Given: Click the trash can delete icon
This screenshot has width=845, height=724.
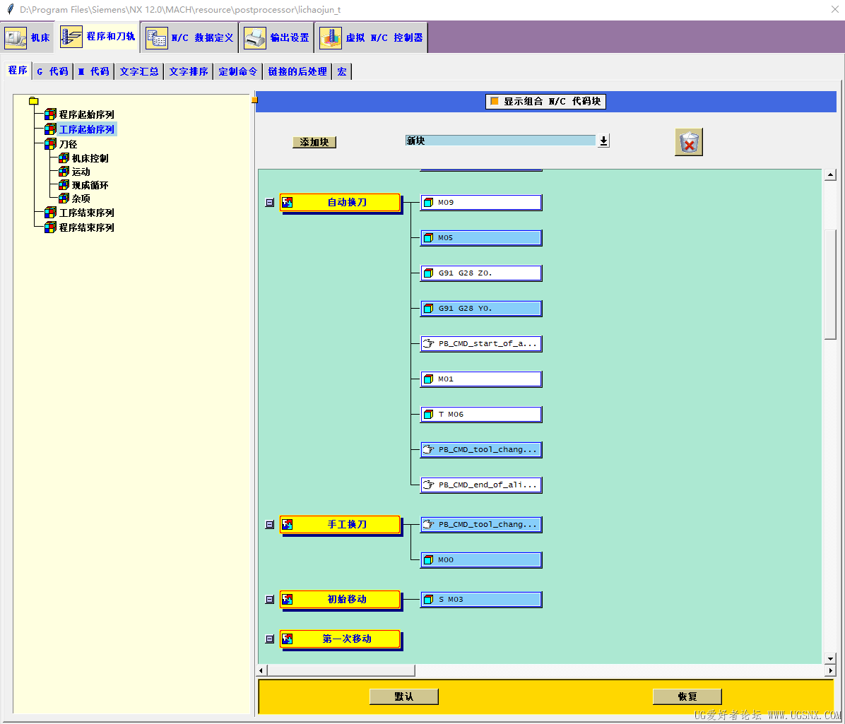Looking at the screenshot, I should coord(688,143).
